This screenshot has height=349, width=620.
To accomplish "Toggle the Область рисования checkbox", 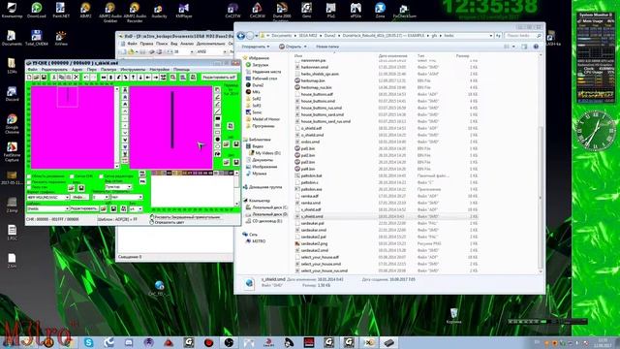I will [29, 176].
